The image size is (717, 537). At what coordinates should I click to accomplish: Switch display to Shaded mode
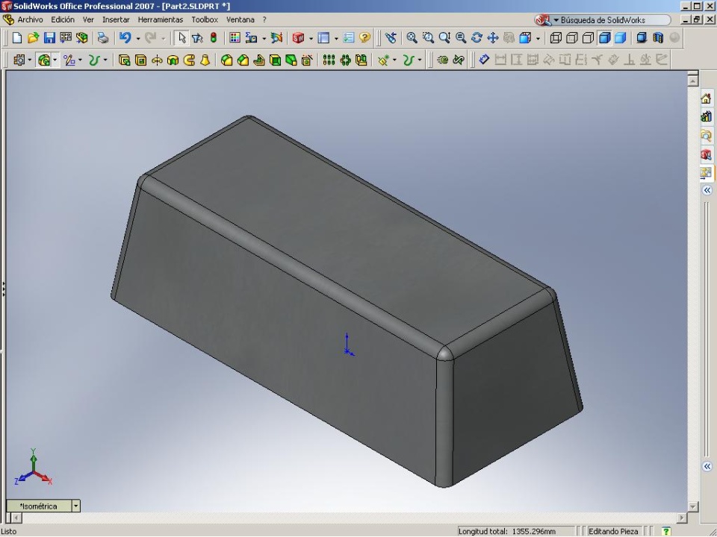[621, 38]
